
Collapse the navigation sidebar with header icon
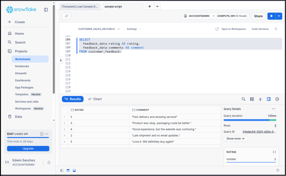click(46, 10)
